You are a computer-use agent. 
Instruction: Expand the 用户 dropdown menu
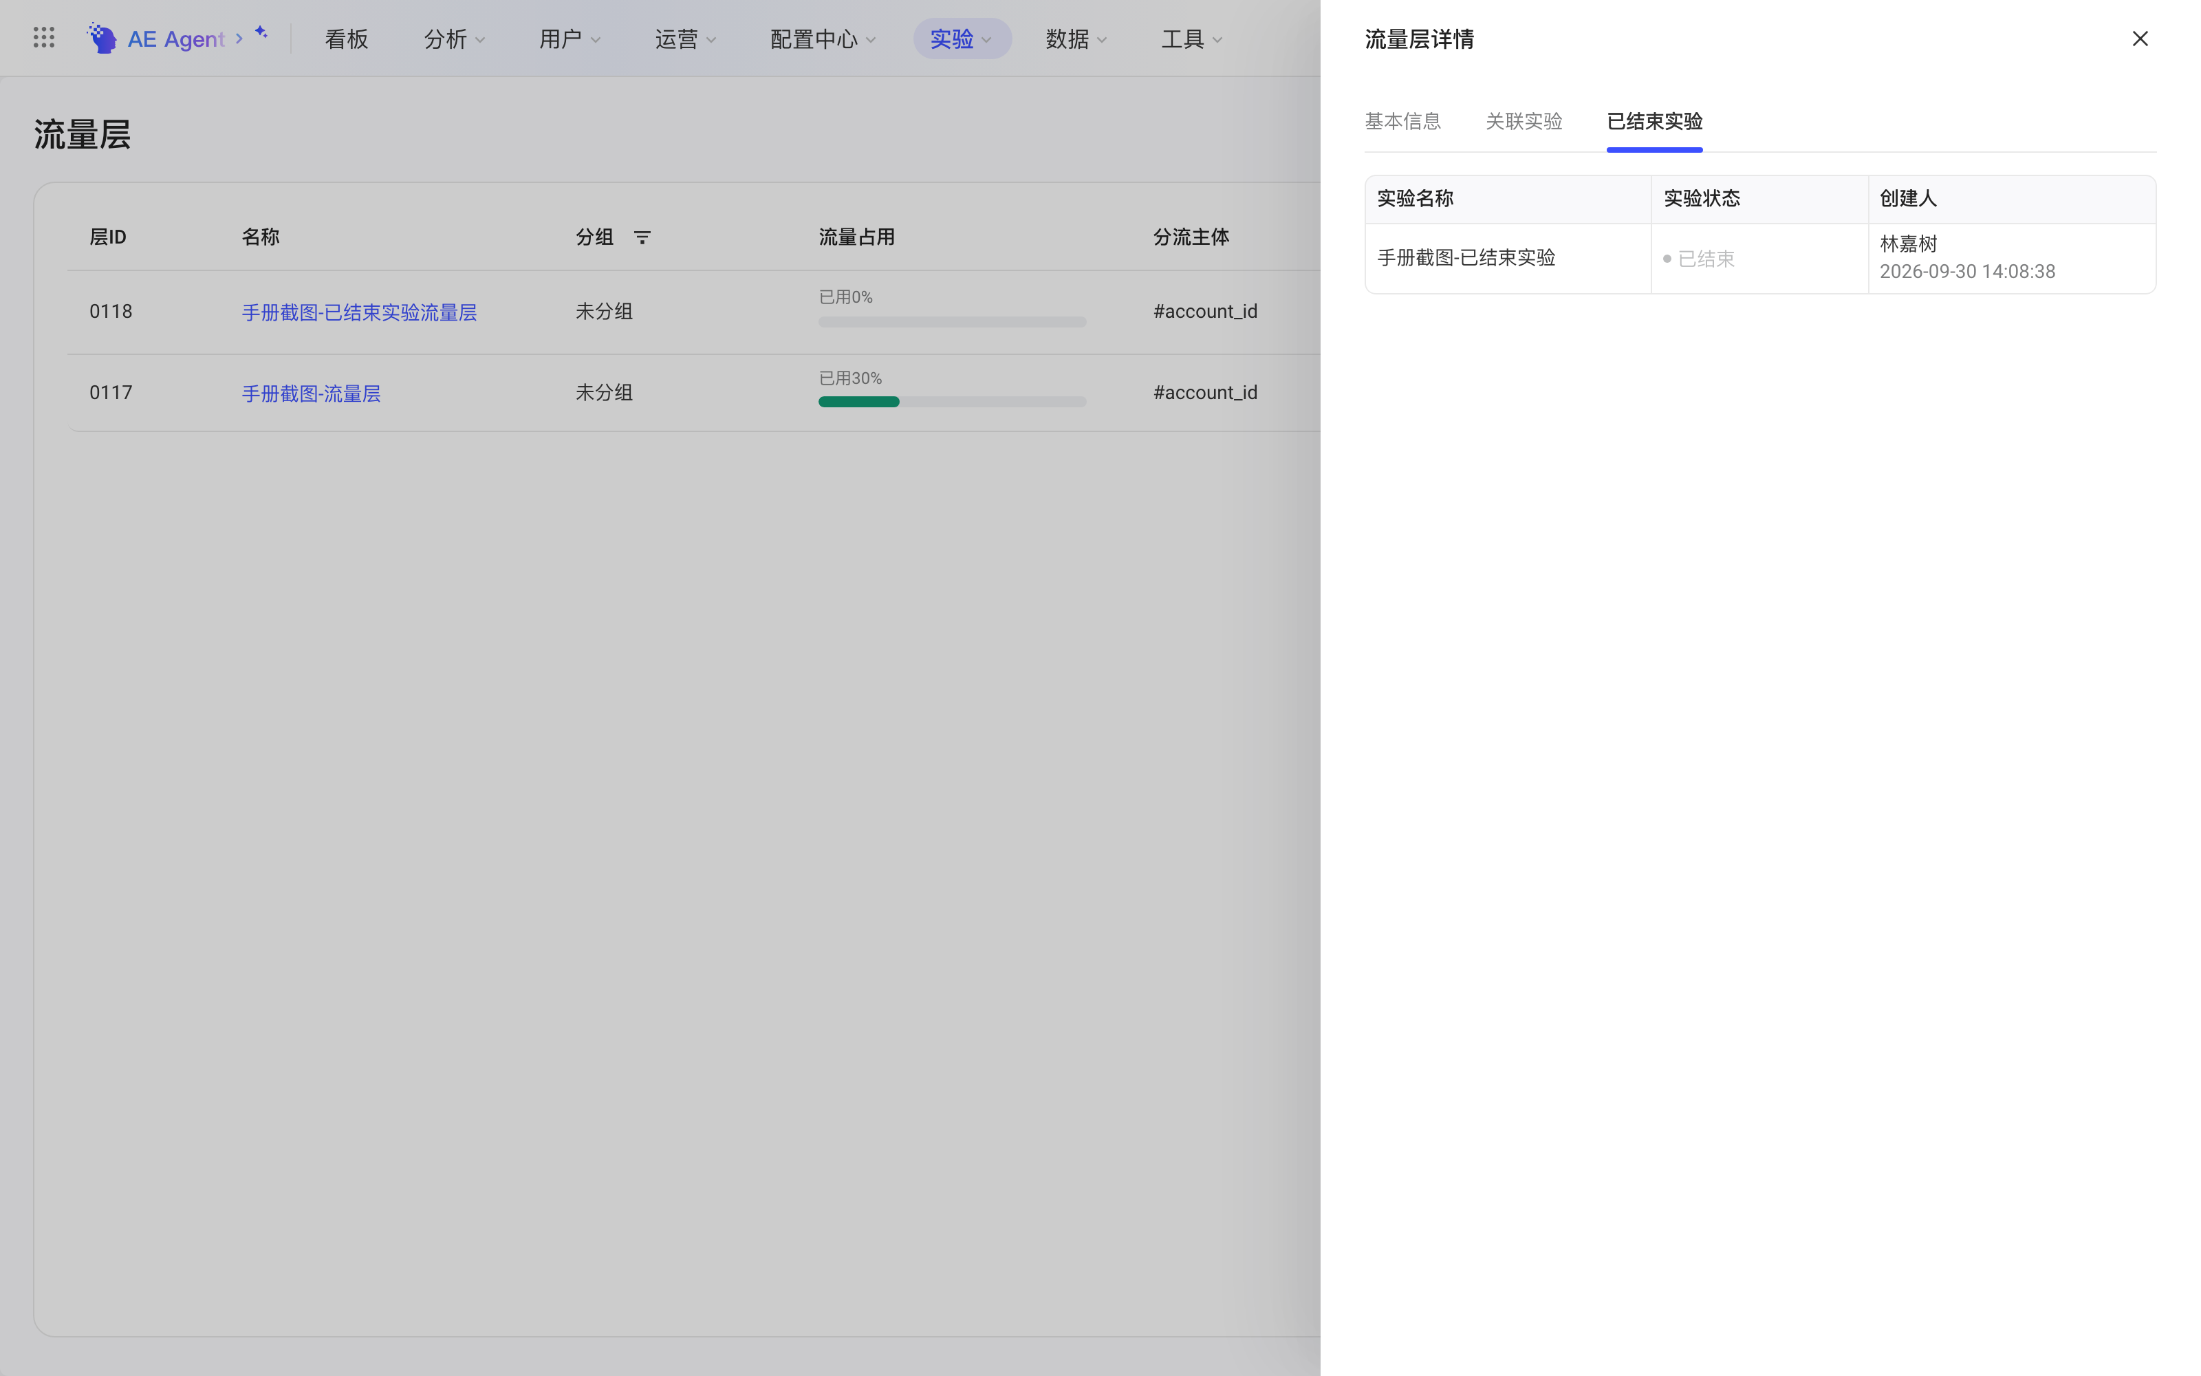(x=570, y=39)
